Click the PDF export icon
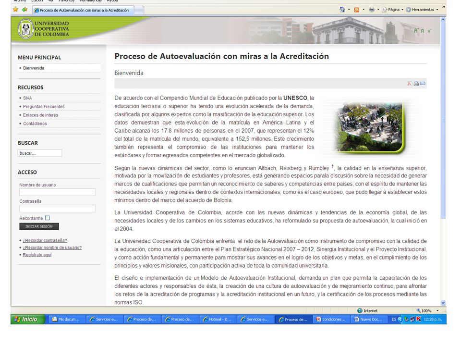The width and height of the screenshot is (461, 346). pos(410,84)
